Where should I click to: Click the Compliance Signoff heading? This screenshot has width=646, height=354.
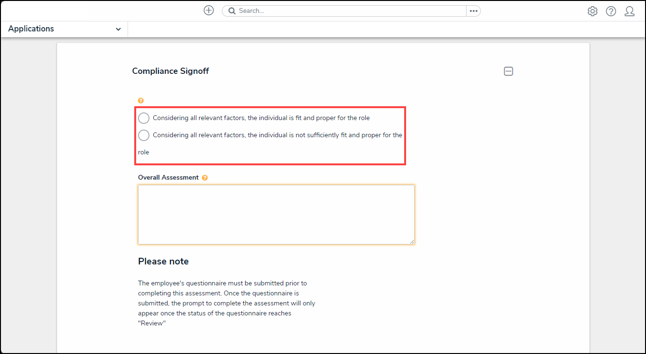click(x=170, y=71)
